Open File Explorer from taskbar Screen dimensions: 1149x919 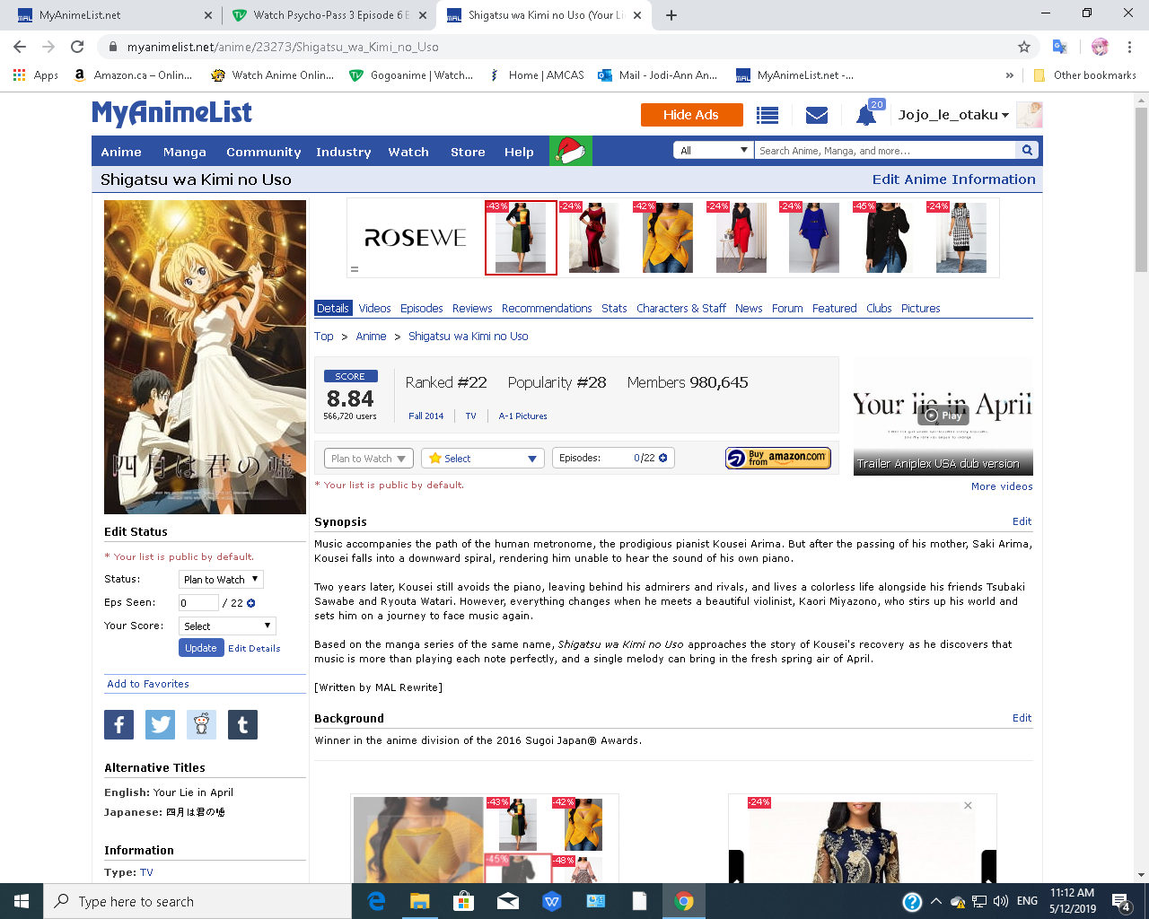pos(420,901)
